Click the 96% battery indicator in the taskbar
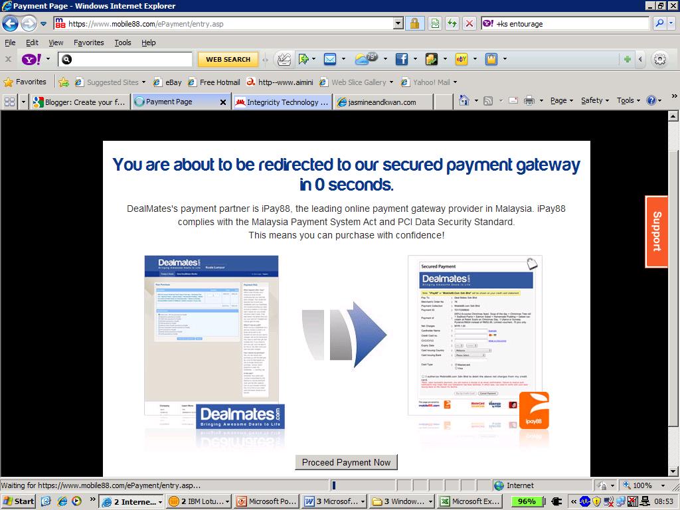This screenshot has width=680, height=510. coord(527,501)
